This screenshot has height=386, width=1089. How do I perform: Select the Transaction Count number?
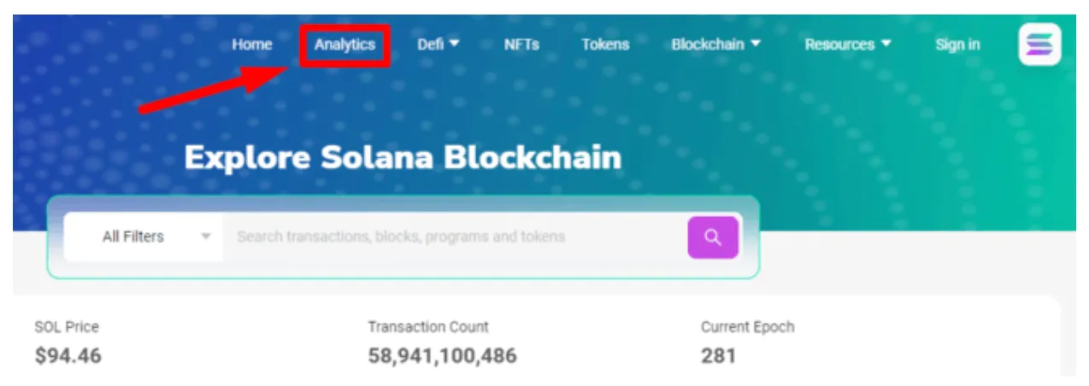442,355
